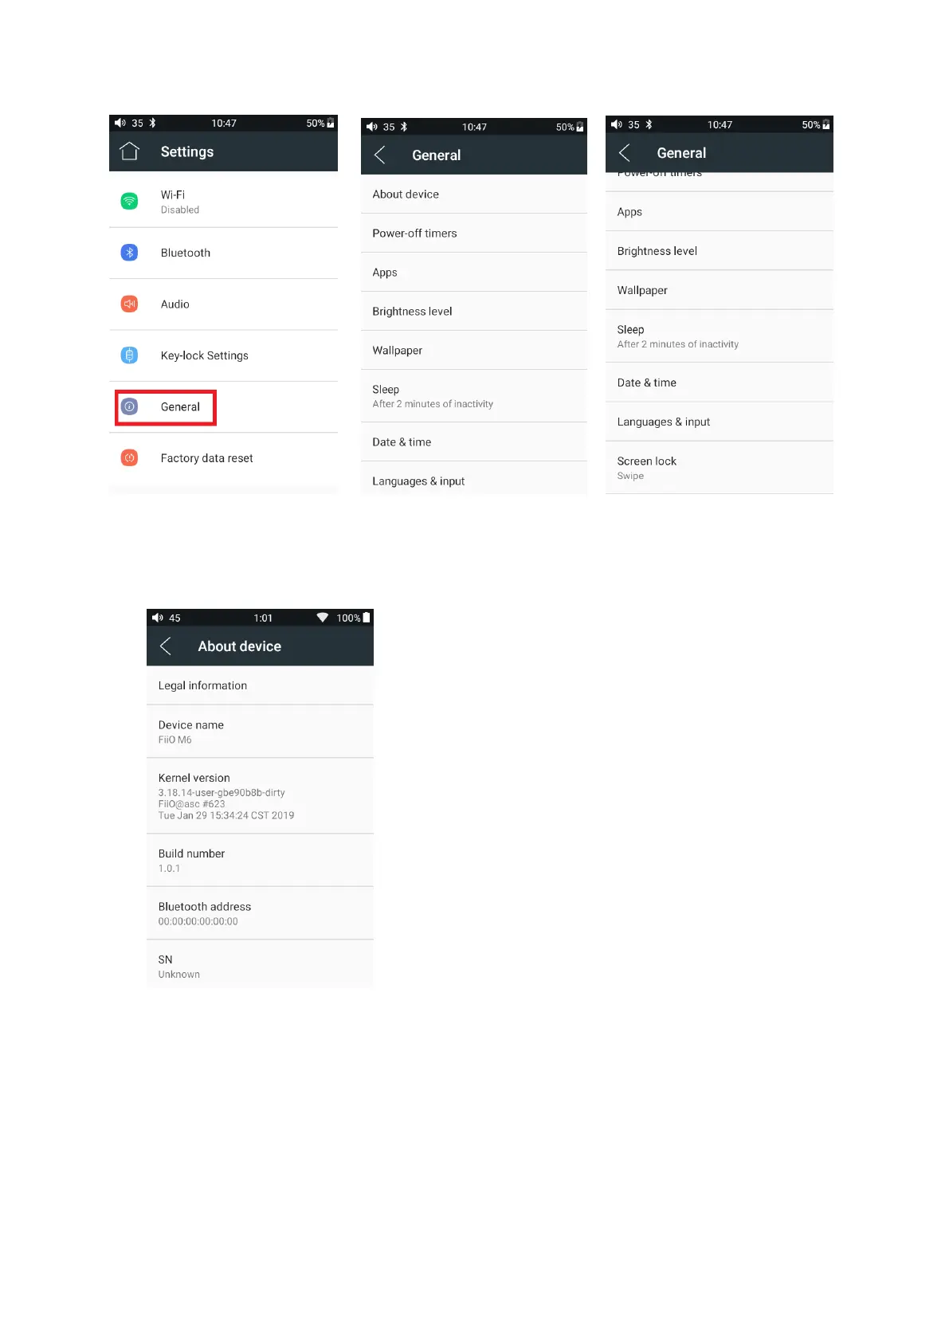The width and height of the screenshot is (949, 1342).
Task: Tap the Device name FiiO M6 entry
Action: tap(191, 732)
